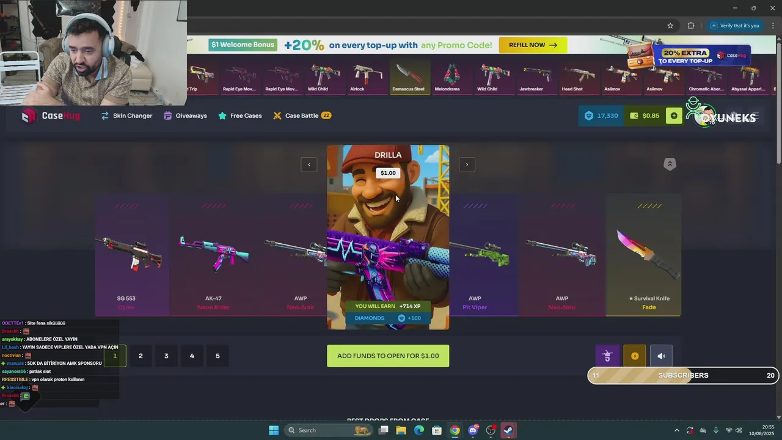
Task: Click the Airlock live drop
Action: pyautogui.click(x=367, y=77)
